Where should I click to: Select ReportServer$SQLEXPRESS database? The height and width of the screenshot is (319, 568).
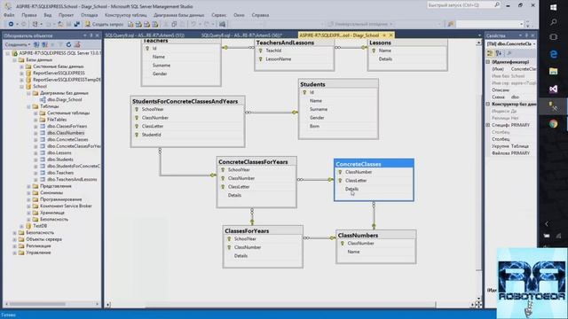[59, 73]
